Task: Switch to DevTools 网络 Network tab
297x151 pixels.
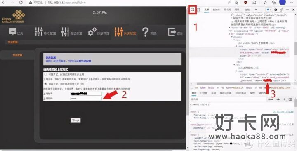Action: [x=237, y=9]
